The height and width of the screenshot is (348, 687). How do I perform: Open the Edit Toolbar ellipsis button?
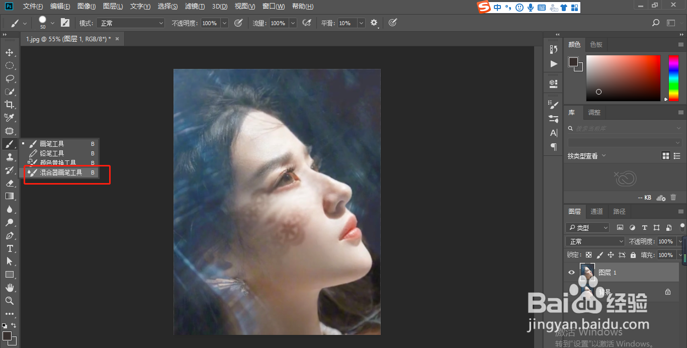point(9,314)
